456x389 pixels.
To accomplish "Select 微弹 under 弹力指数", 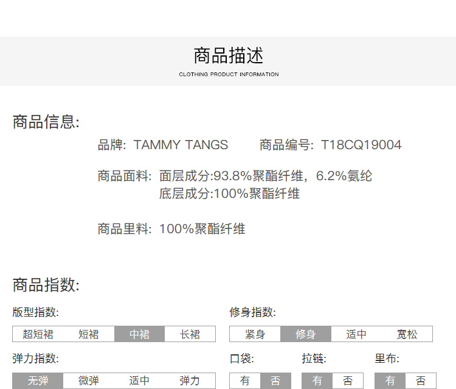I will pos(88,381).
